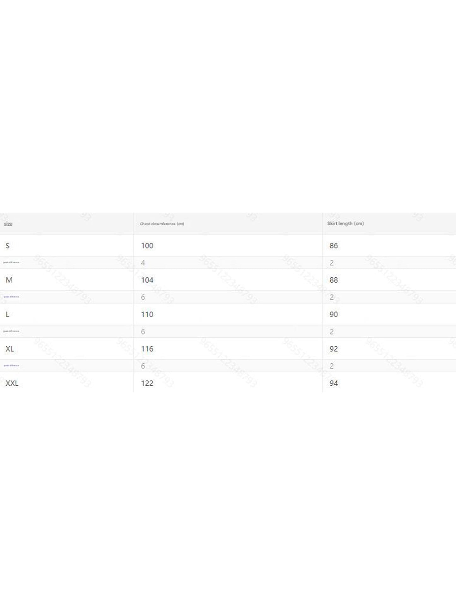Select skirt length value 90
The height and width of the screenshot is (605, 456).
(334, 314)
